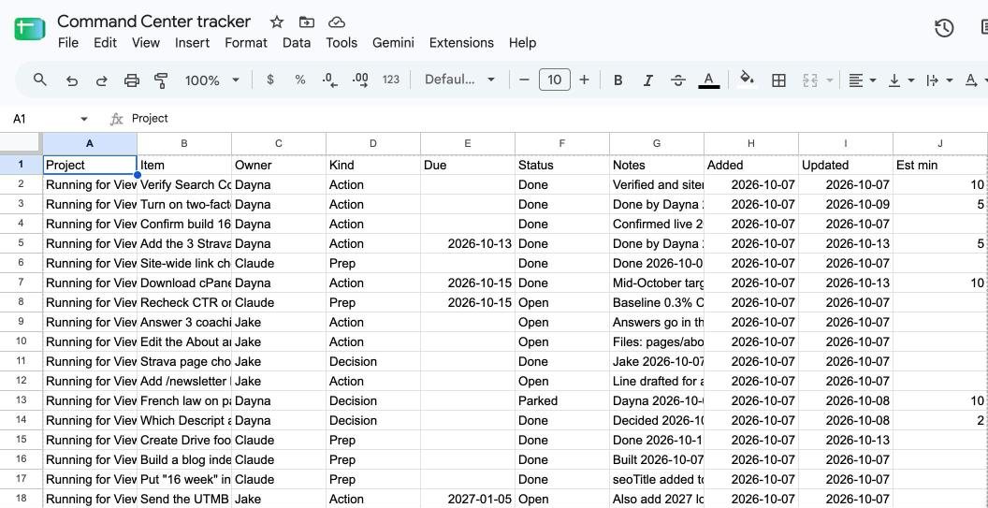The height and width of the screenshot is (508, 988).
Task: Open the View menu
Action: [146, 43]
